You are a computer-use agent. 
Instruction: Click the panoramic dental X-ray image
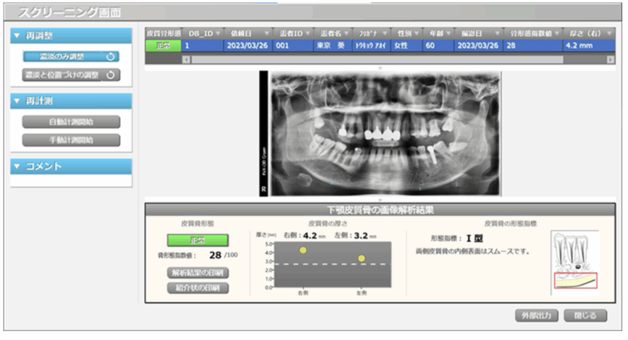(380, 133)
